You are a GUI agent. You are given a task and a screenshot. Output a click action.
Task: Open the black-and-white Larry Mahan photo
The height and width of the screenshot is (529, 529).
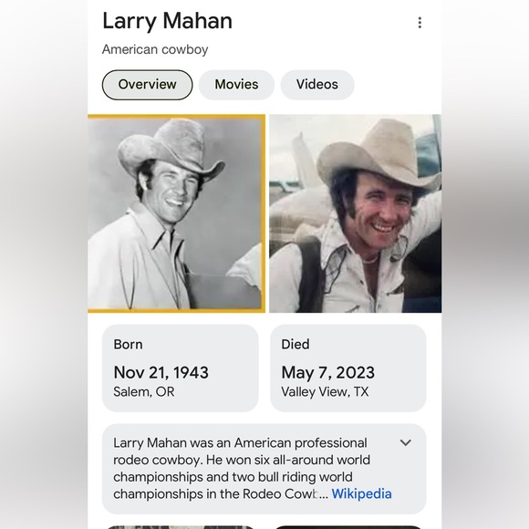[x=176, y=213]
